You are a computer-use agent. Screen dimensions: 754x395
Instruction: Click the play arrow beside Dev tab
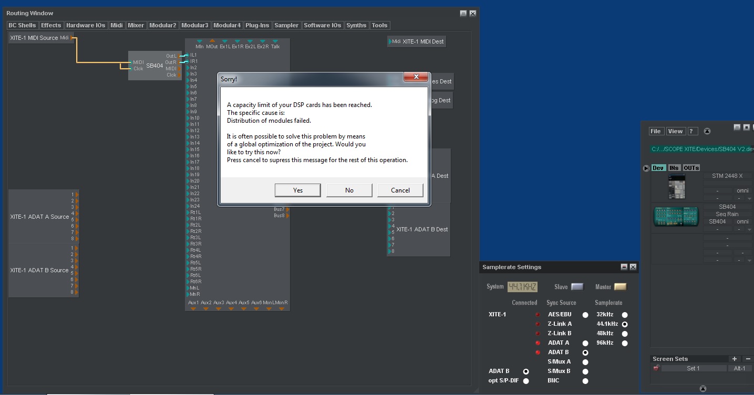point(646,168)
